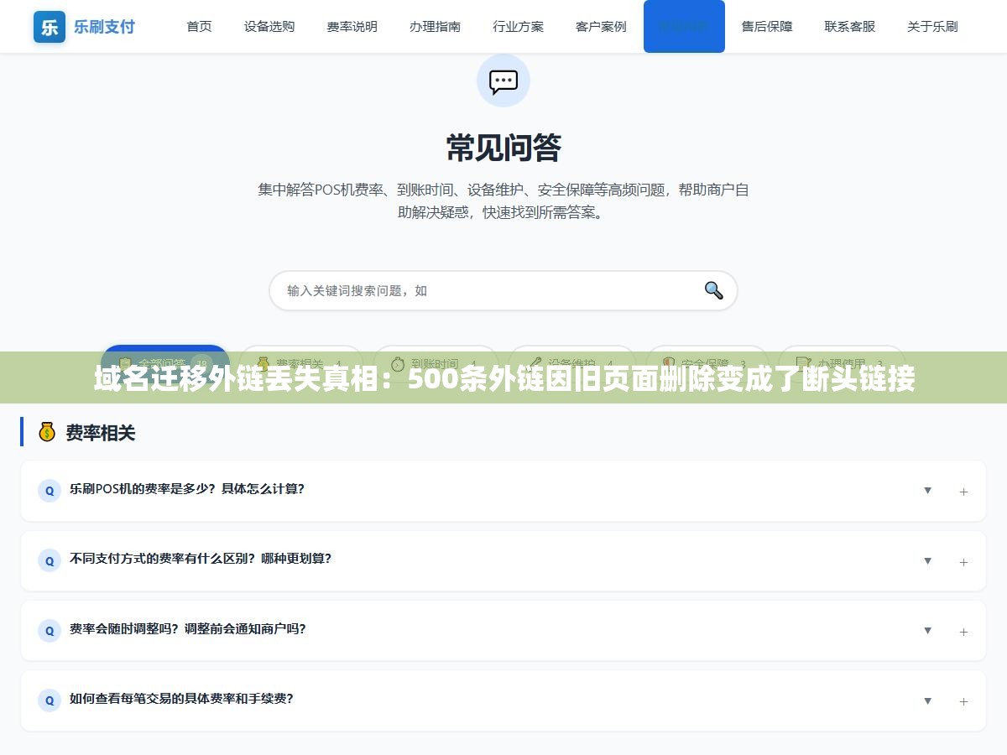1007x755 pixels.
Task: Open question 费率会随时调整吗？调整前会通知商户吗？
Action: (188, 628)
